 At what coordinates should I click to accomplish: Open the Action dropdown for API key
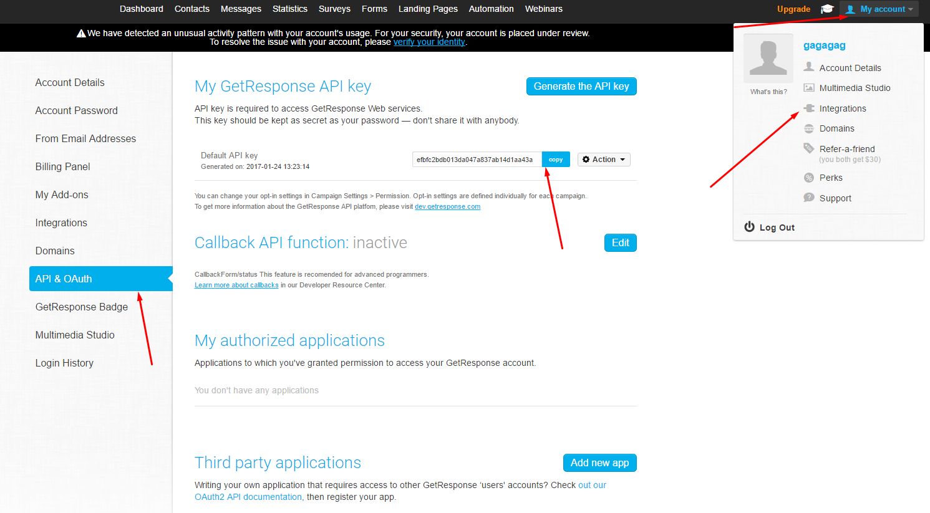604,160
